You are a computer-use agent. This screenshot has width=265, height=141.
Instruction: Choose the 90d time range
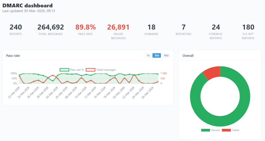click(x=166, y=55)
